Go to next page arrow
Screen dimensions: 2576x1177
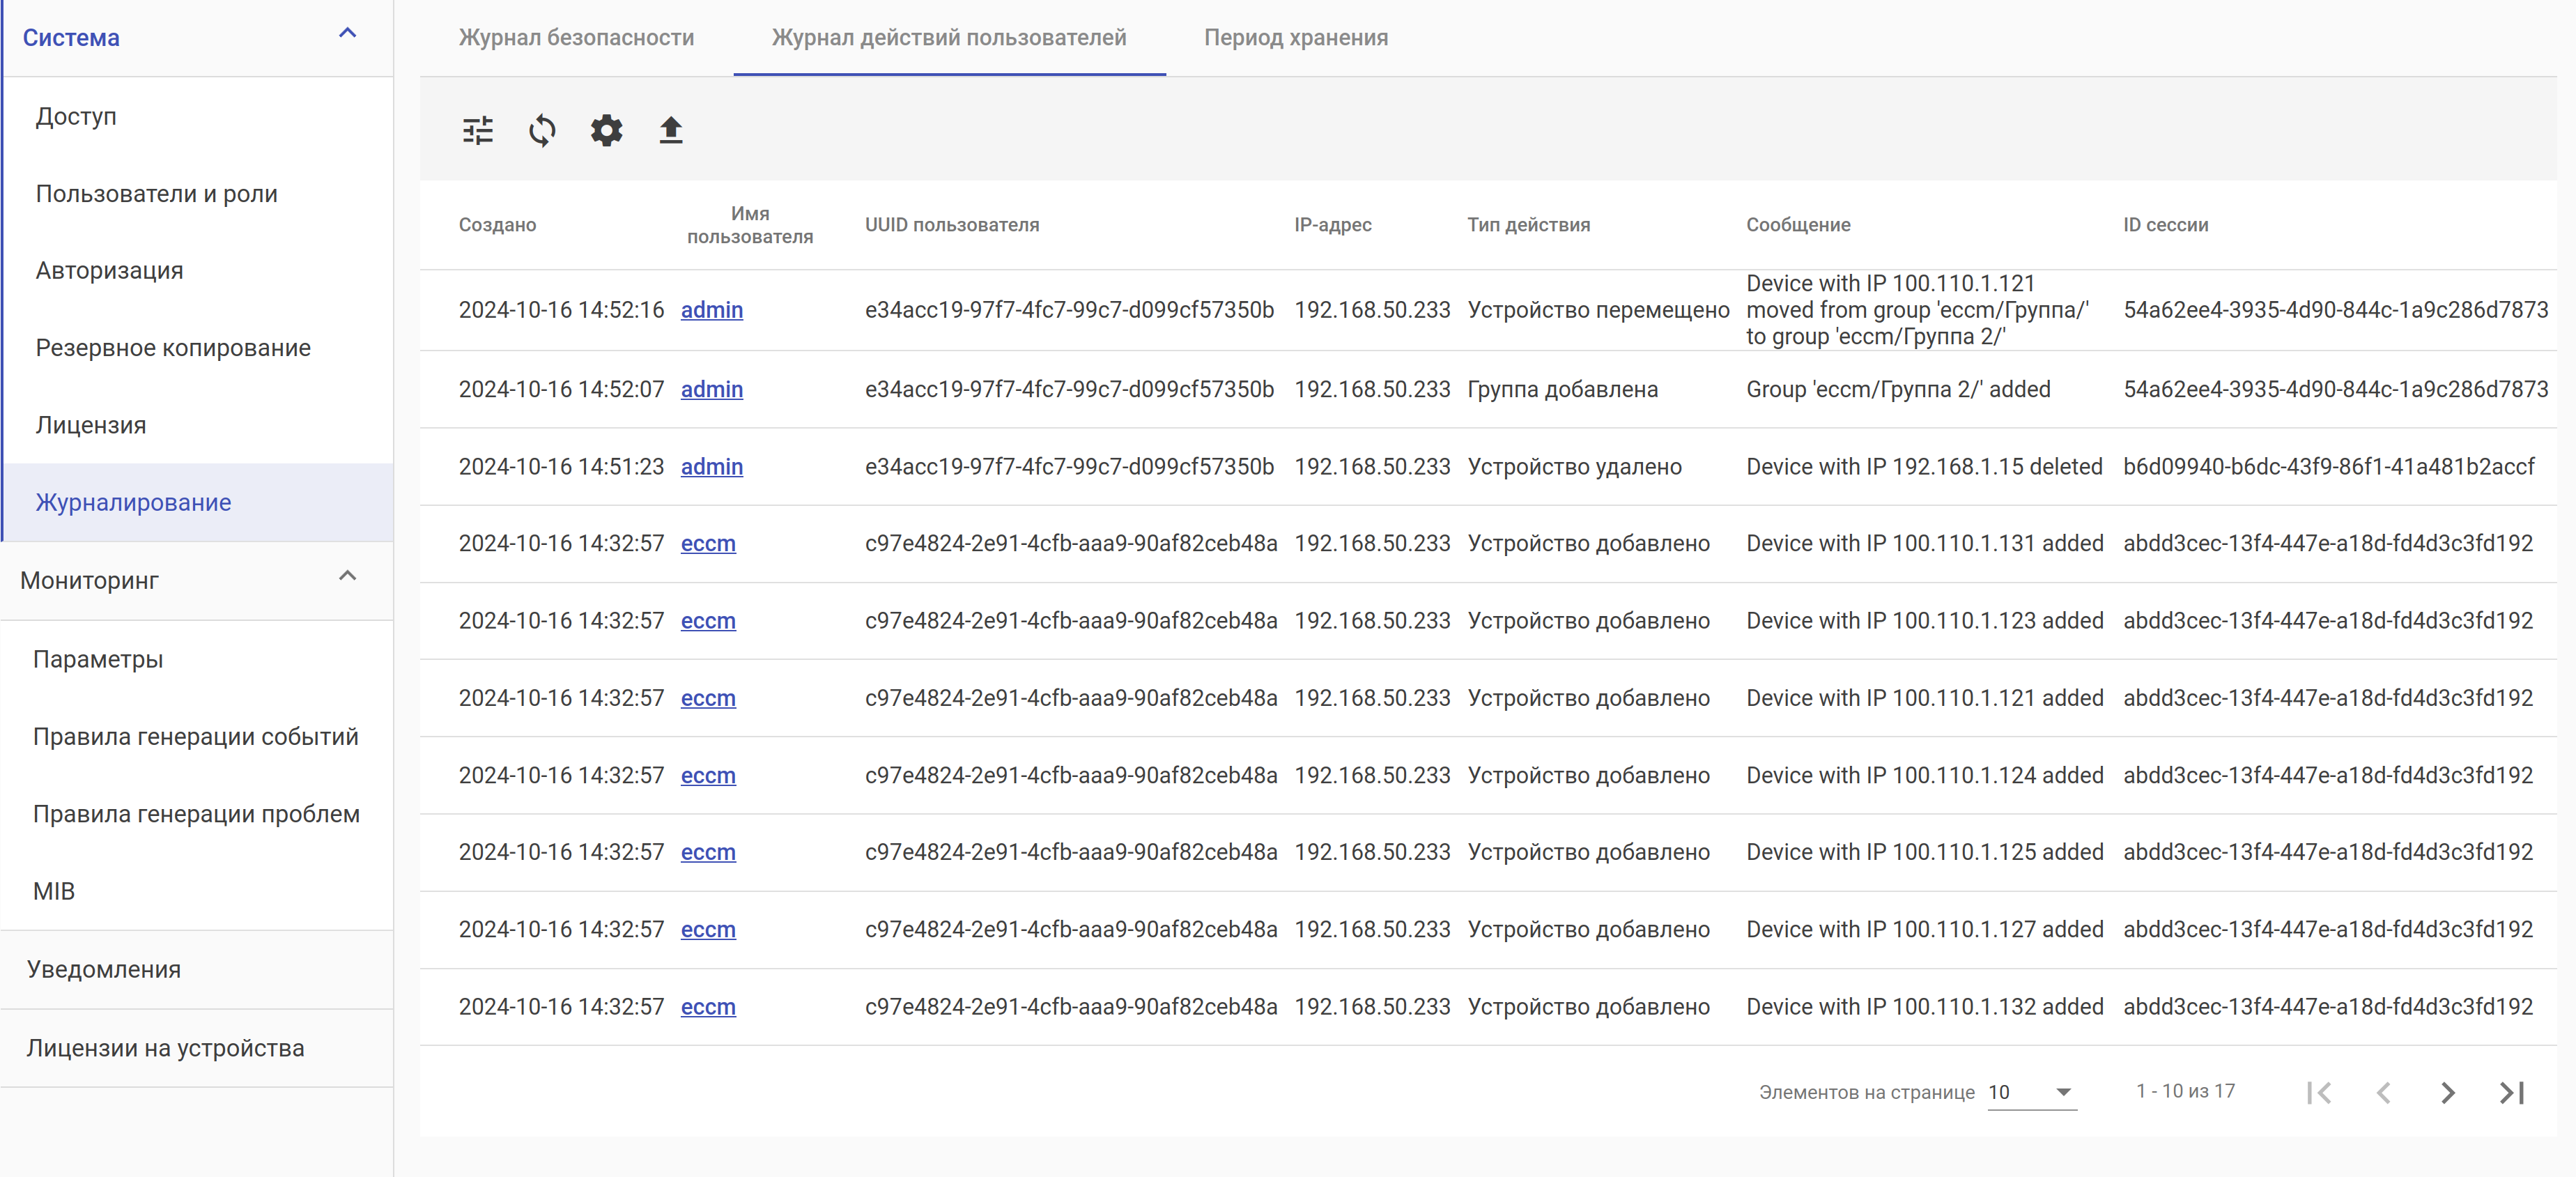[2447, 1092]
